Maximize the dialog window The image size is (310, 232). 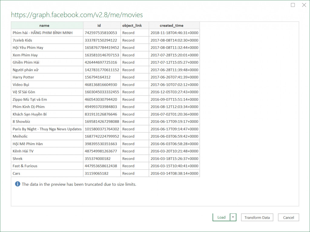click(293, 5)
